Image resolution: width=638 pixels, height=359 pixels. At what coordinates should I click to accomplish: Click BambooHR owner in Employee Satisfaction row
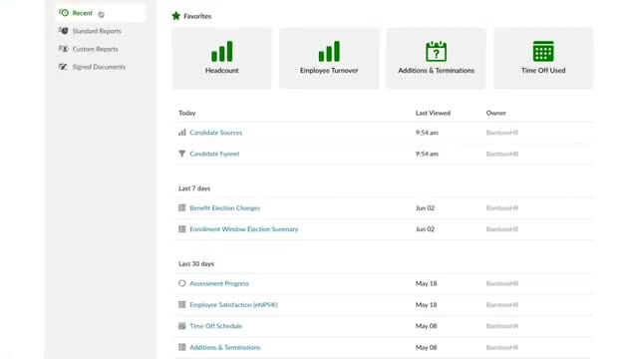click(502, 304)
